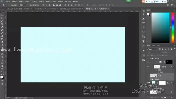176x99 pixels.
Task: Open the layer filter 类型 dropdown
Action: (x=152, y=49)
